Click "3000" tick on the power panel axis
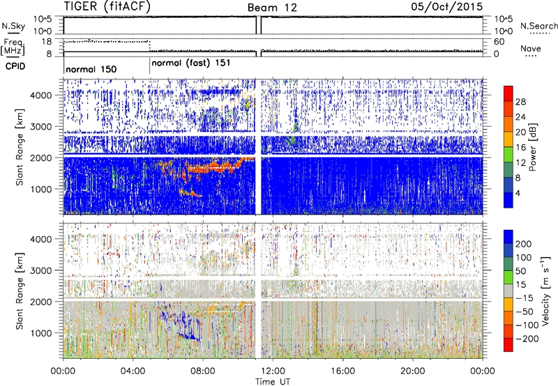This screenshot has height=386, width=558. 40,127
